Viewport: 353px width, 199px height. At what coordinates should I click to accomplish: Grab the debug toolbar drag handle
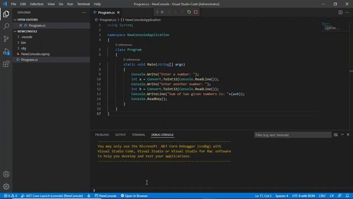[157, 12]
